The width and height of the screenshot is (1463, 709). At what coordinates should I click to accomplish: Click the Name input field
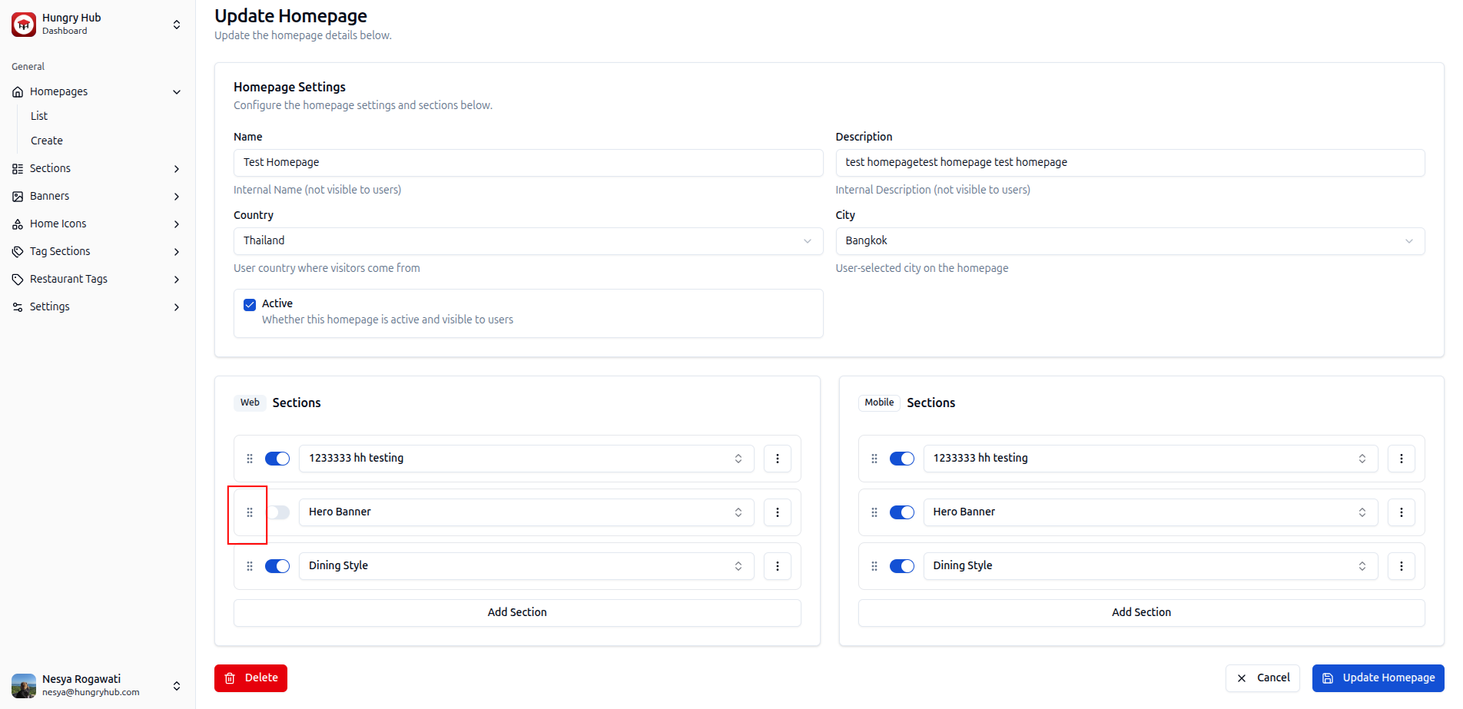[527, 163]
